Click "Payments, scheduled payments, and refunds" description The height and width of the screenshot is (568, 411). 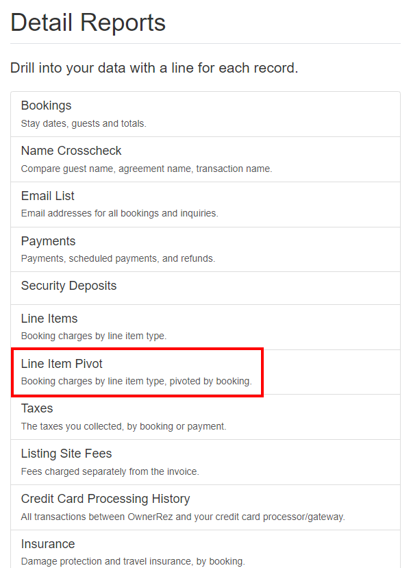[118, 258]
